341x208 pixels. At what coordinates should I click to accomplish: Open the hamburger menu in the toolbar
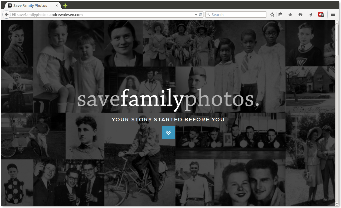coord(333,15)
